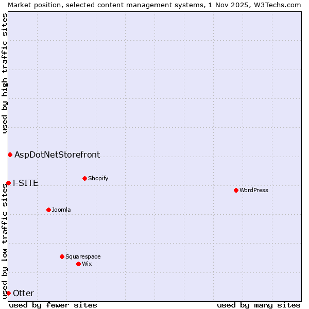Select the Wix label text
Image resolution: width=309 pixels, height=309 pixels.
87,264
